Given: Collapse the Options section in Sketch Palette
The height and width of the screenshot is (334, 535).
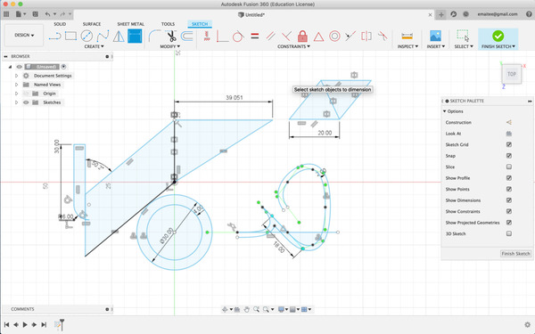Looking at the screenshot, I should click(x=445, y=111).
